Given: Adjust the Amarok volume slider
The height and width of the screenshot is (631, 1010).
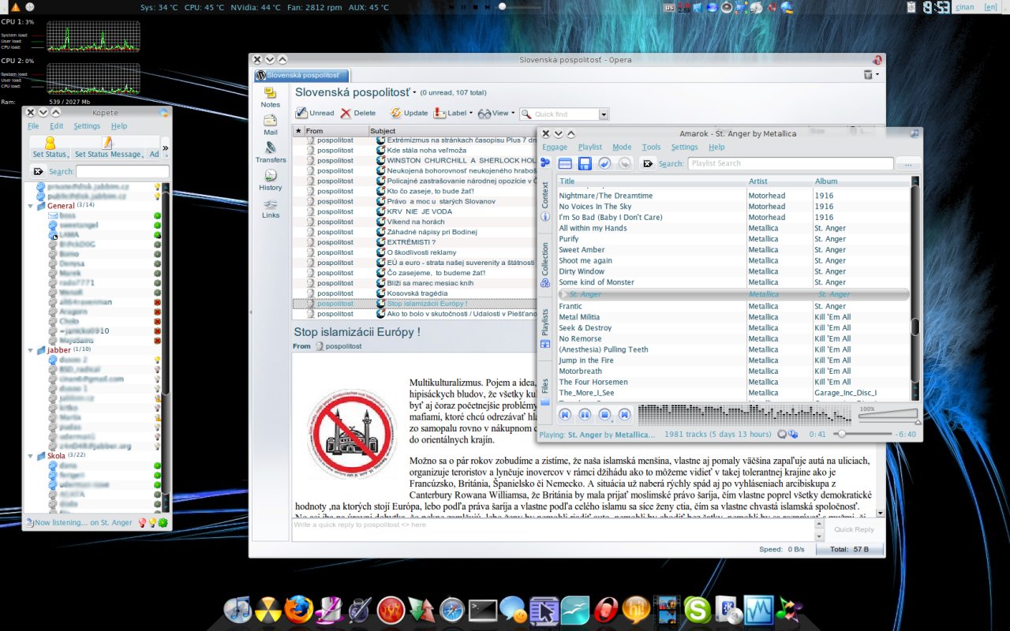Looking at the screenshot, I should (888, 416).
